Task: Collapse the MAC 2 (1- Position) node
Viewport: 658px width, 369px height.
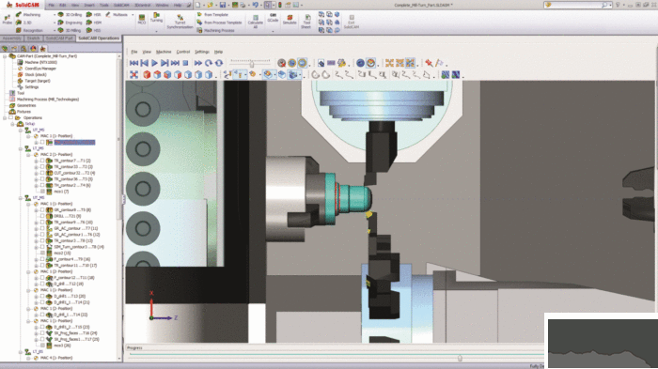Action: (28, 154)
